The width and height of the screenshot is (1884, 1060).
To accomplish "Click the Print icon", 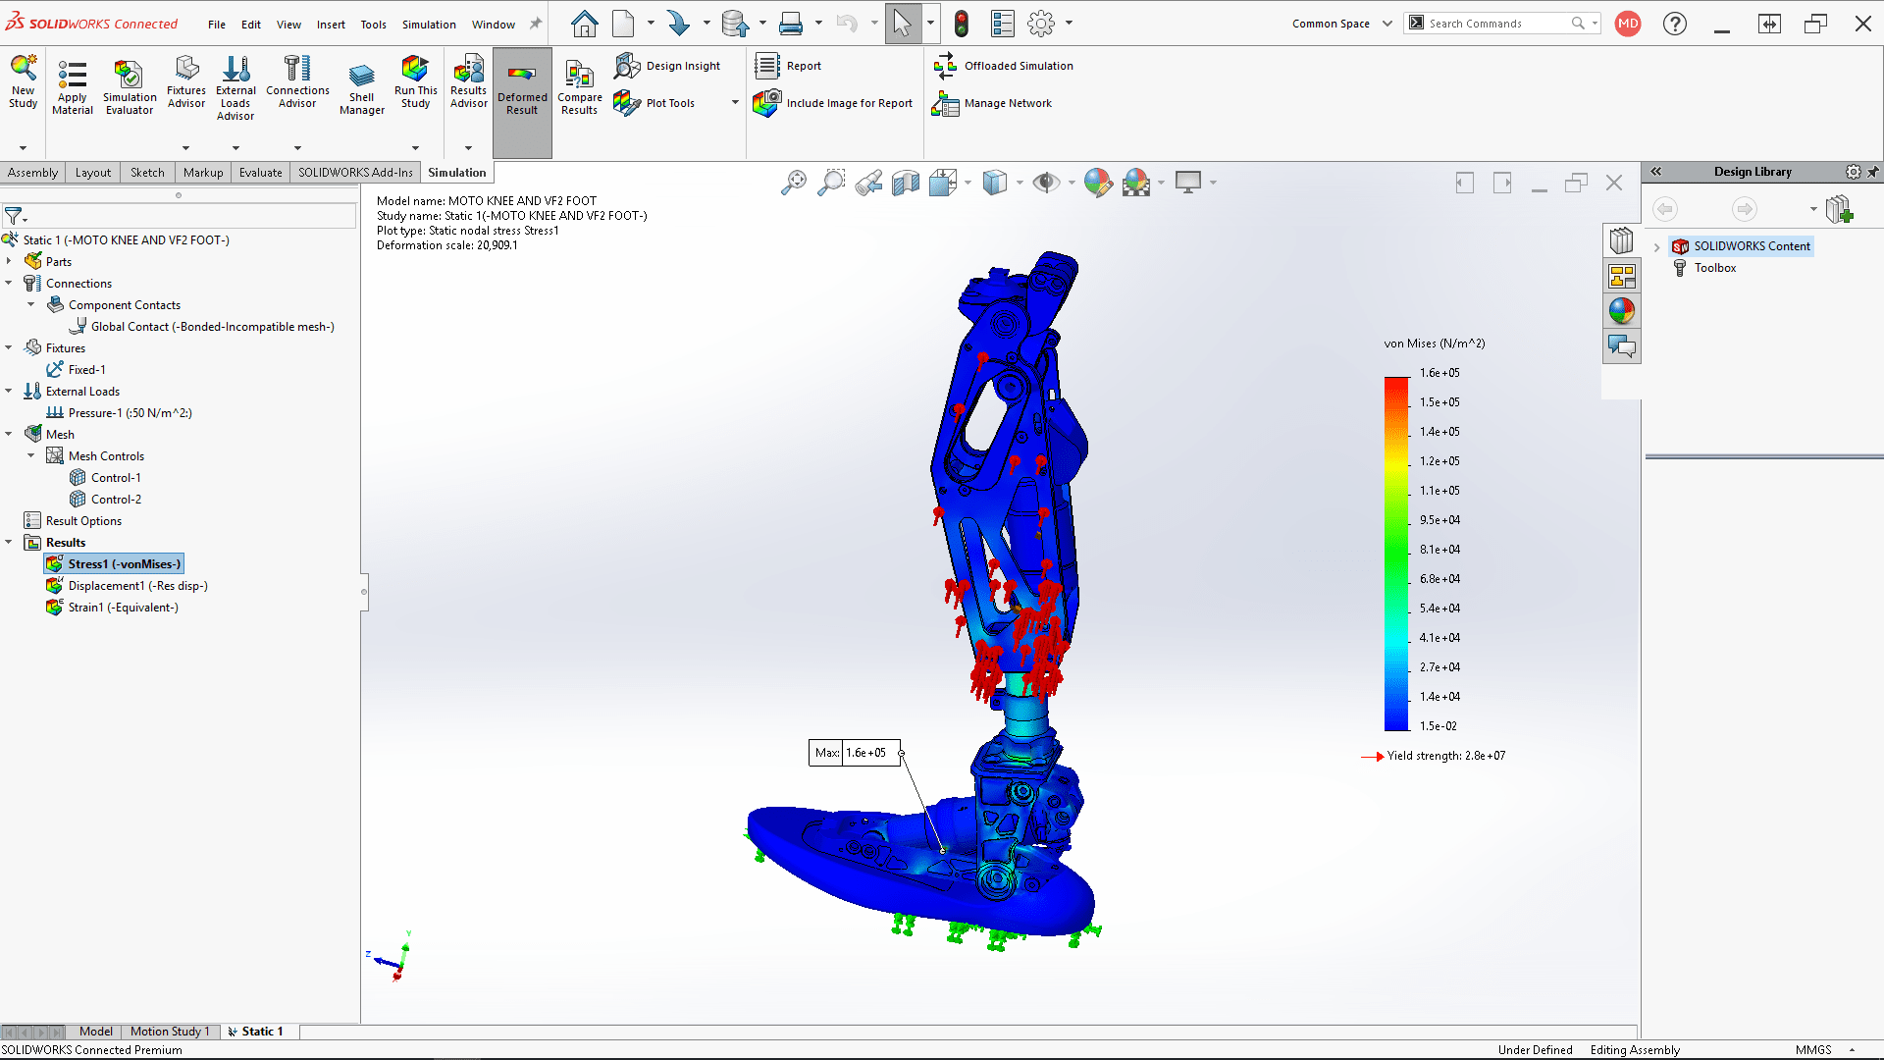I will tap(791, 24).
